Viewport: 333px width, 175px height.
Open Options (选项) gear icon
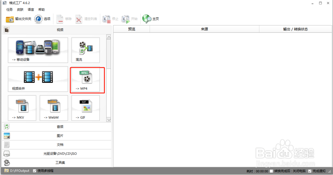[38, 19]
